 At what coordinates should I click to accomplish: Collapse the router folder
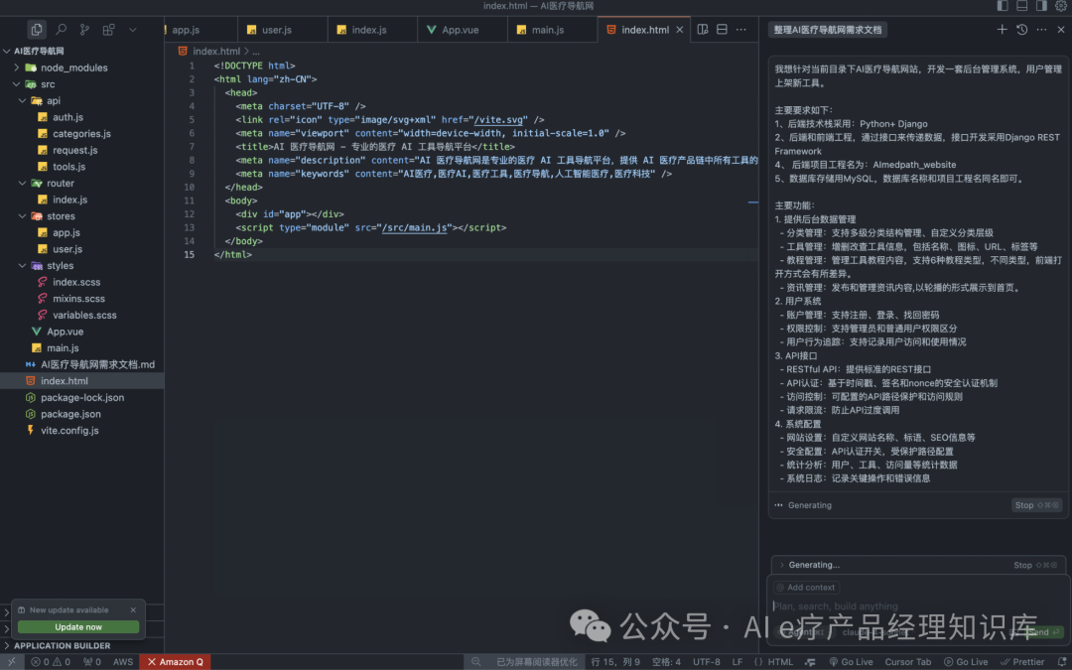(x=23, y=184)
